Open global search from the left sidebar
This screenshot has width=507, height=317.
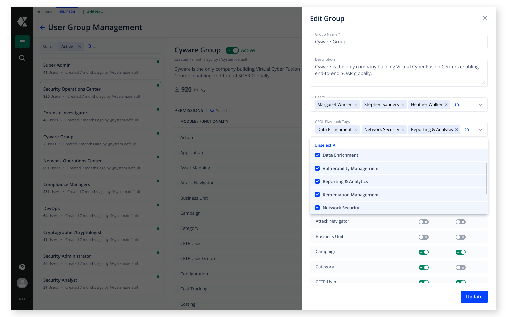coord(22,58)
